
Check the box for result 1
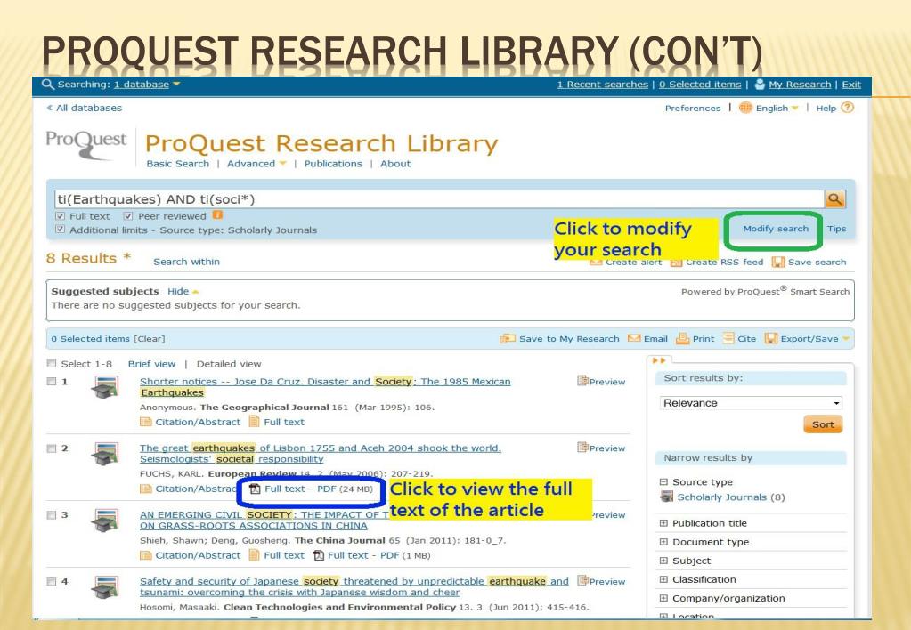click(52, 382)
